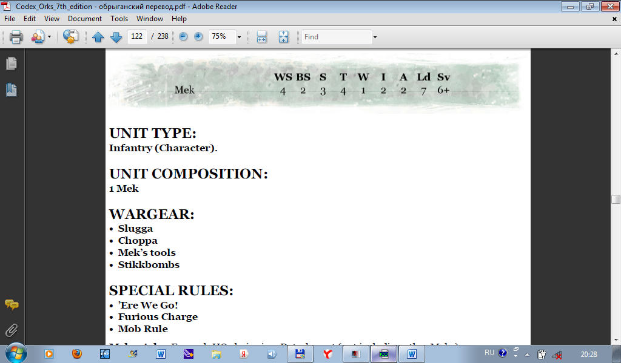This screenshot has width=621, height=363.
Task: Click the blue help question mark tray icon
Action: pyautogui.click(x=503, y=353)
